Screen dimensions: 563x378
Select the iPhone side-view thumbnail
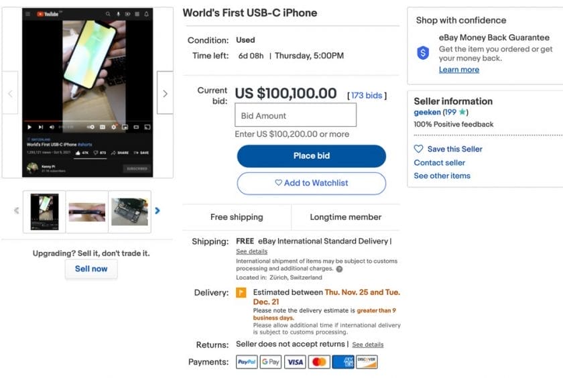[86, 212]
